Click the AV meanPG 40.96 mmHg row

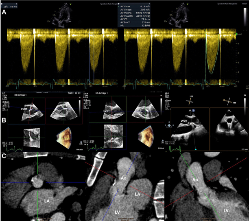click(135, 16)
